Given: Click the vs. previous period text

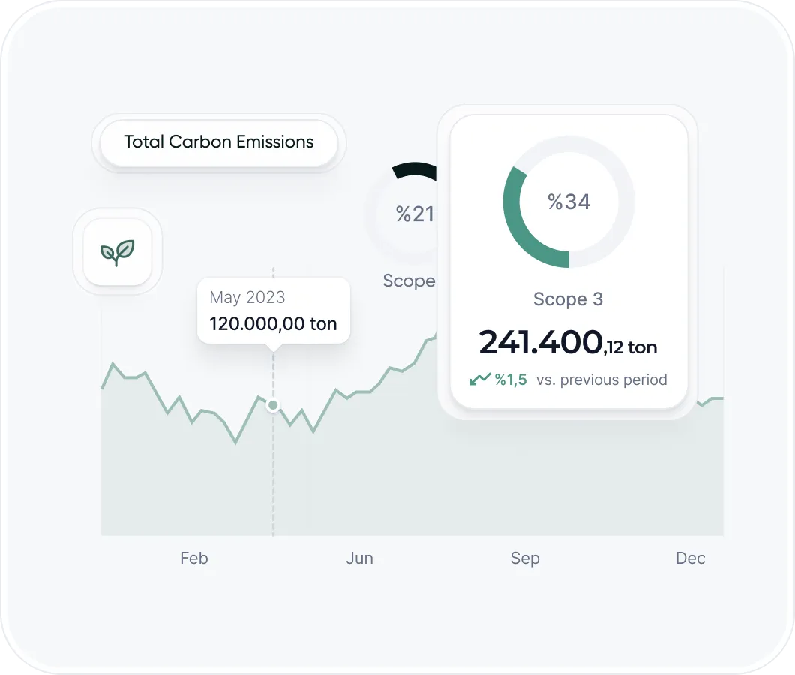Looking at the screenshot, I should click(x=601, y=379).
